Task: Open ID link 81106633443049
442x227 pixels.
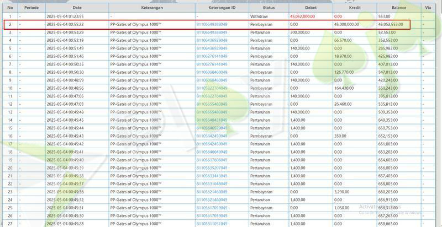Action: pyautogui.click(x=211, y=176)
